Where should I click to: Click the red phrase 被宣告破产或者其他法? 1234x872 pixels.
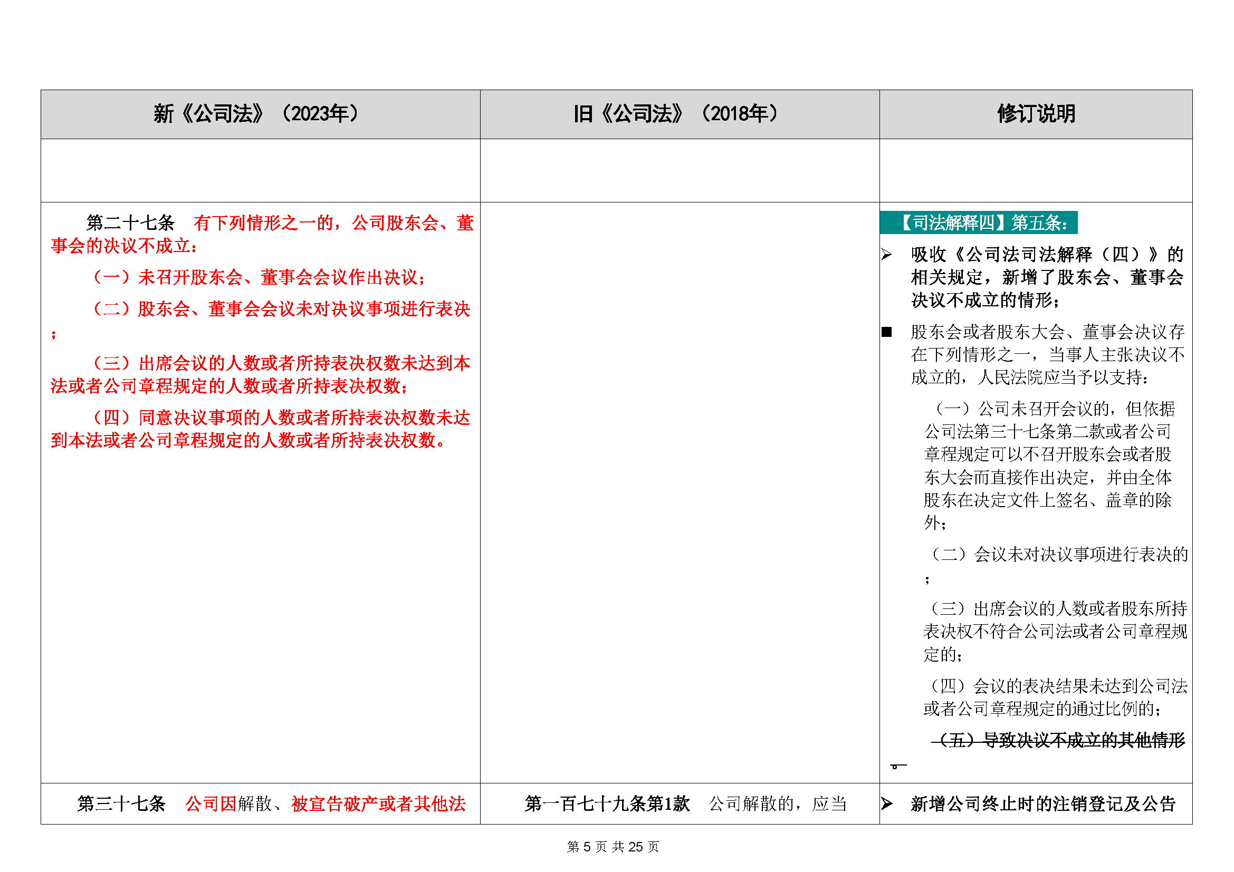pyautogui.click(x=378, y=804)
